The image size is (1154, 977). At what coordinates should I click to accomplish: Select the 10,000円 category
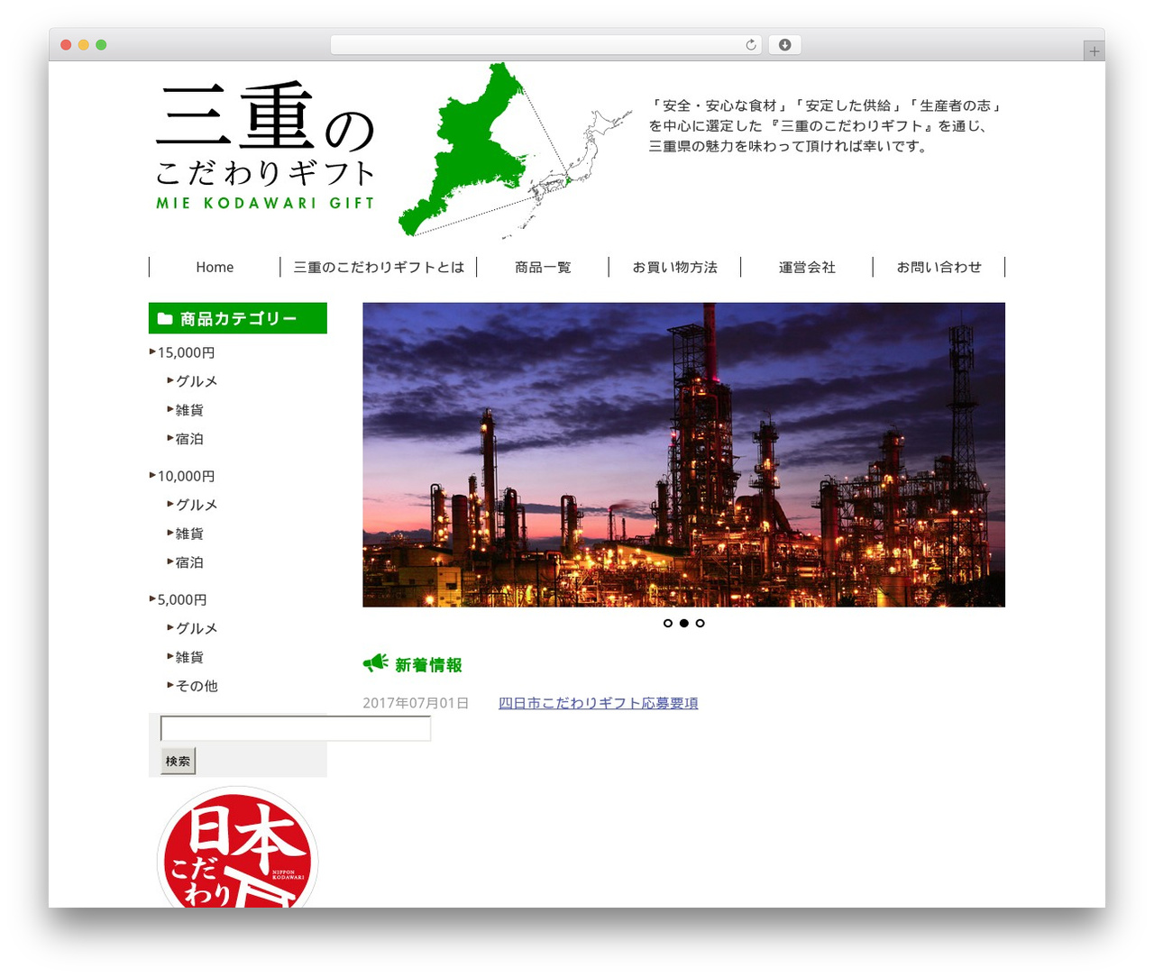tap(186, 476)
